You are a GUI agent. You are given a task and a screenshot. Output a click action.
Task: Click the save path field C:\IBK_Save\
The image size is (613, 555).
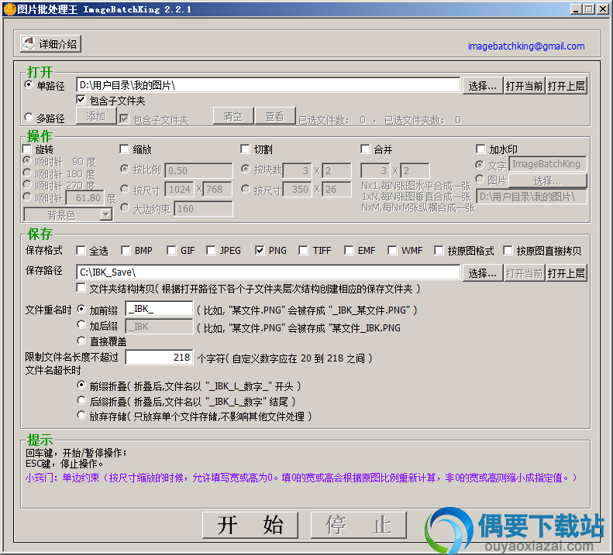click(268, 272)
